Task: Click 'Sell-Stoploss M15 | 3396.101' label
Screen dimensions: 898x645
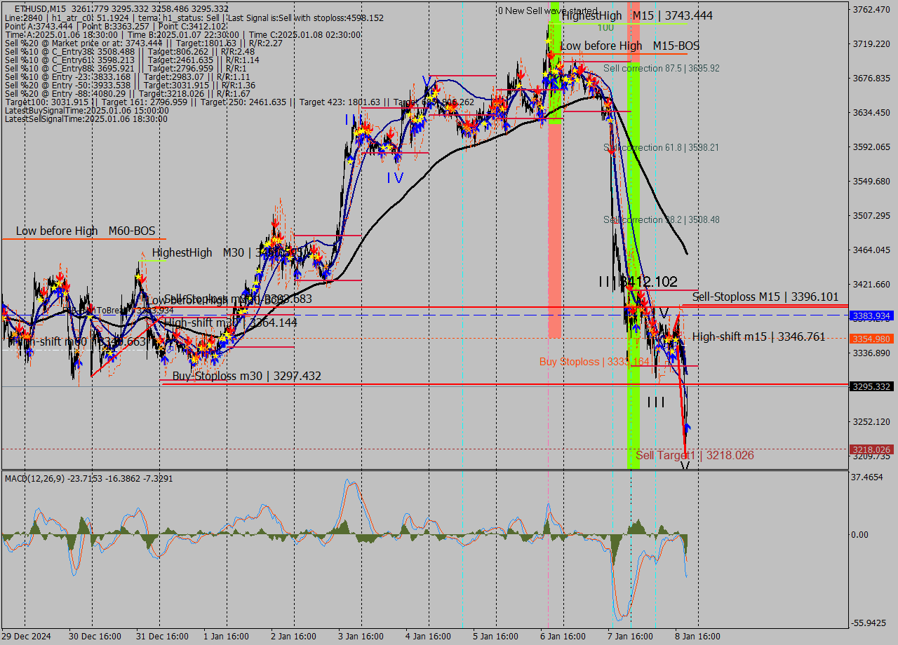Action: pyautogui.click(x=765, y=297)
